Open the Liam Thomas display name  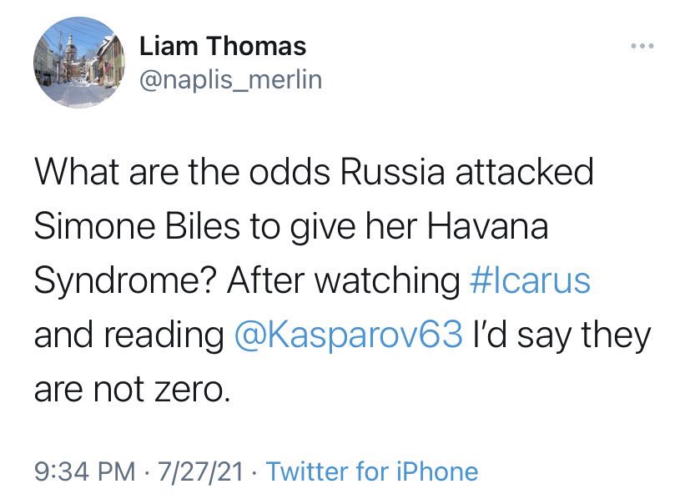point(222,46)
